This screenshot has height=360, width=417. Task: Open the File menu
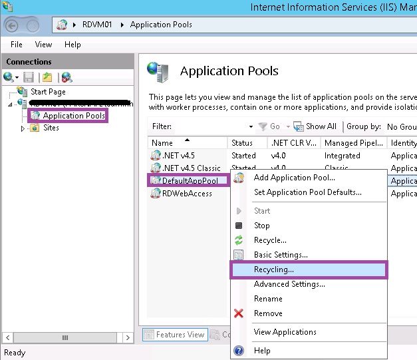pos(17,45)
